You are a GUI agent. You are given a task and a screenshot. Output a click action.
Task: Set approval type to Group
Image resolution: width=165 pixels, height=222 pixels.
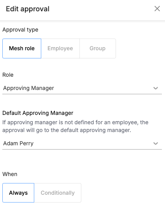[98, 48]
